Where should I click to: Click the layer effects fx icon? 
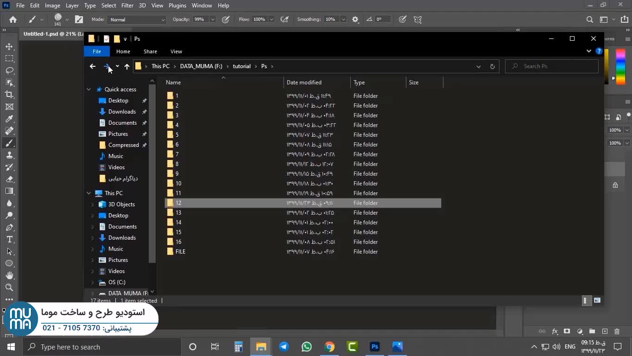555,331
